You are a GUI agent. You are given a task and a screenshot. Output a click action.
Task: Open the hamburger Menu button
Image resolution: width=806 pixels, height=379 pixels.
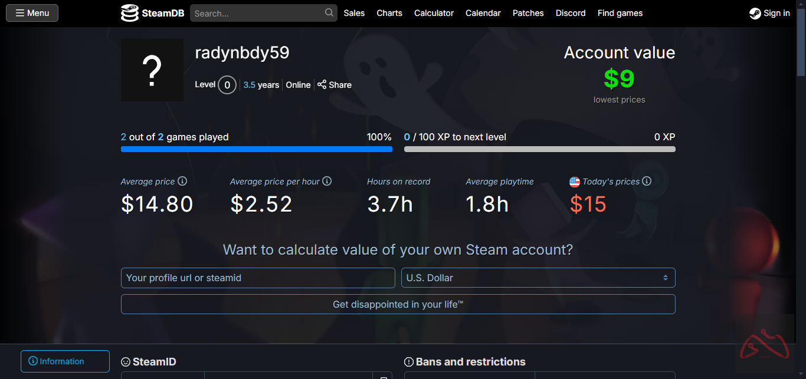[x=32, y=13]
